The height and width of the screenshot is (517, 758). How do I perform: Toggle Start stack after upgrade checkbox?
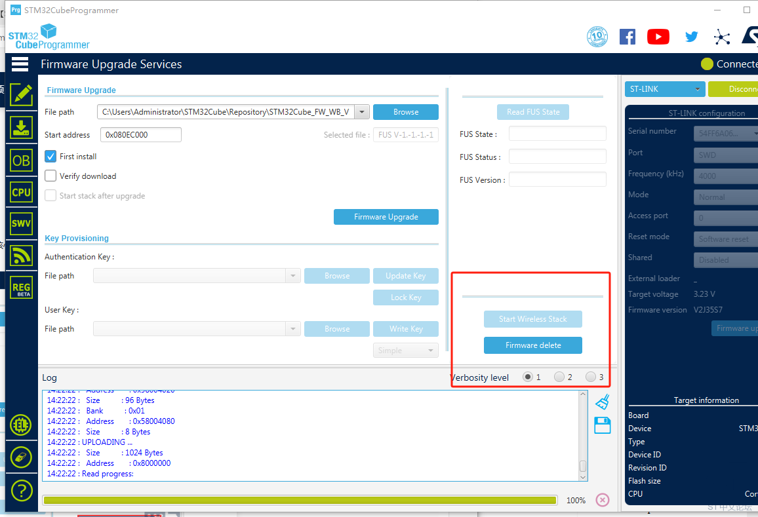(50, 195)
